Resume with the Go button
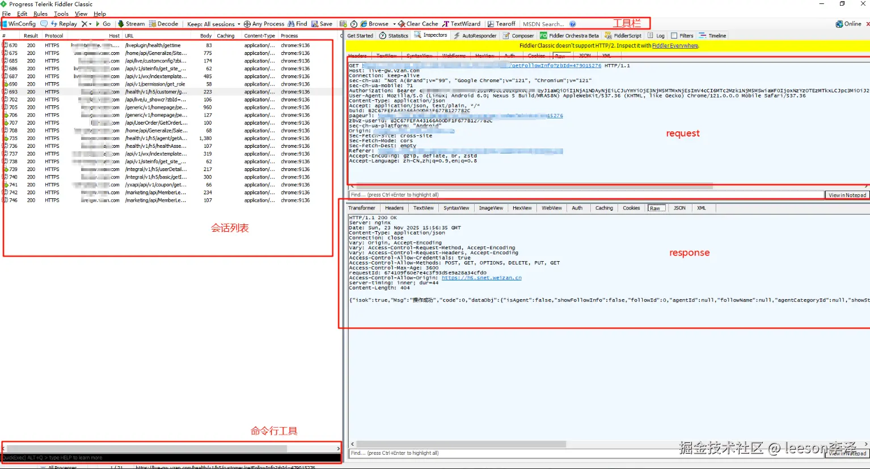Screen dimensions: 870x469 click(103, 24)
